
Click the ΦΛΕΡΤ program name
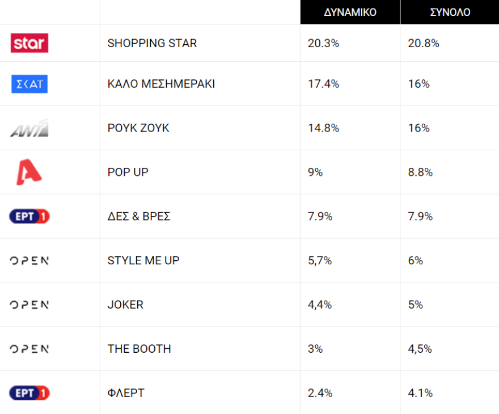pyautogui.click(x=126, y=393)
